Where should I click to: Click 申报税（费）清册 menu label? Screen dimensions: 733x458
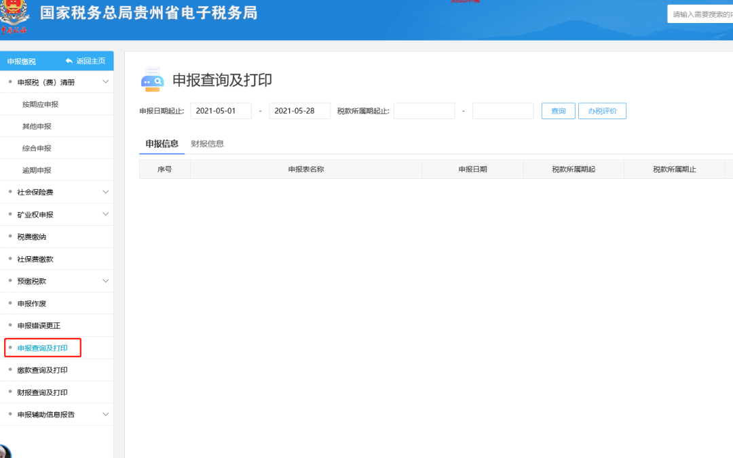pos(46,82)
